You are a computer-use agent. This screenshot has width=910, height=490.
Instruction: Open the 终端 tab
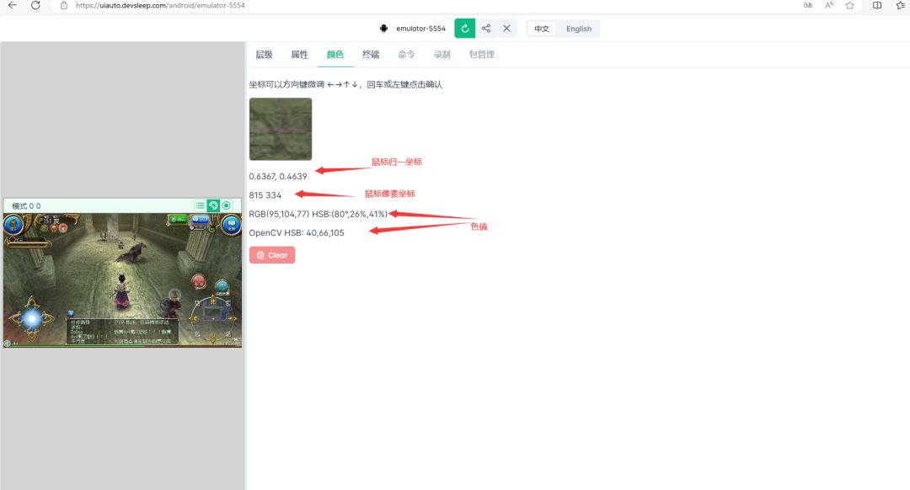pyautogui.click(x=371, y=55)
